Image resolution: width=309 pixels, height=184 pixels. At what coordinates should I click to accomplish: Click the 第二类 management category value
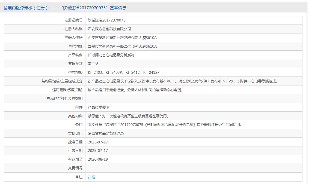[x=93, y=64]
